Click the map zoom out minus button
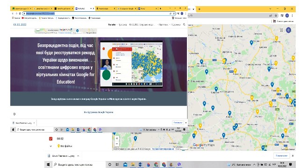 click(x=117, y=144)
